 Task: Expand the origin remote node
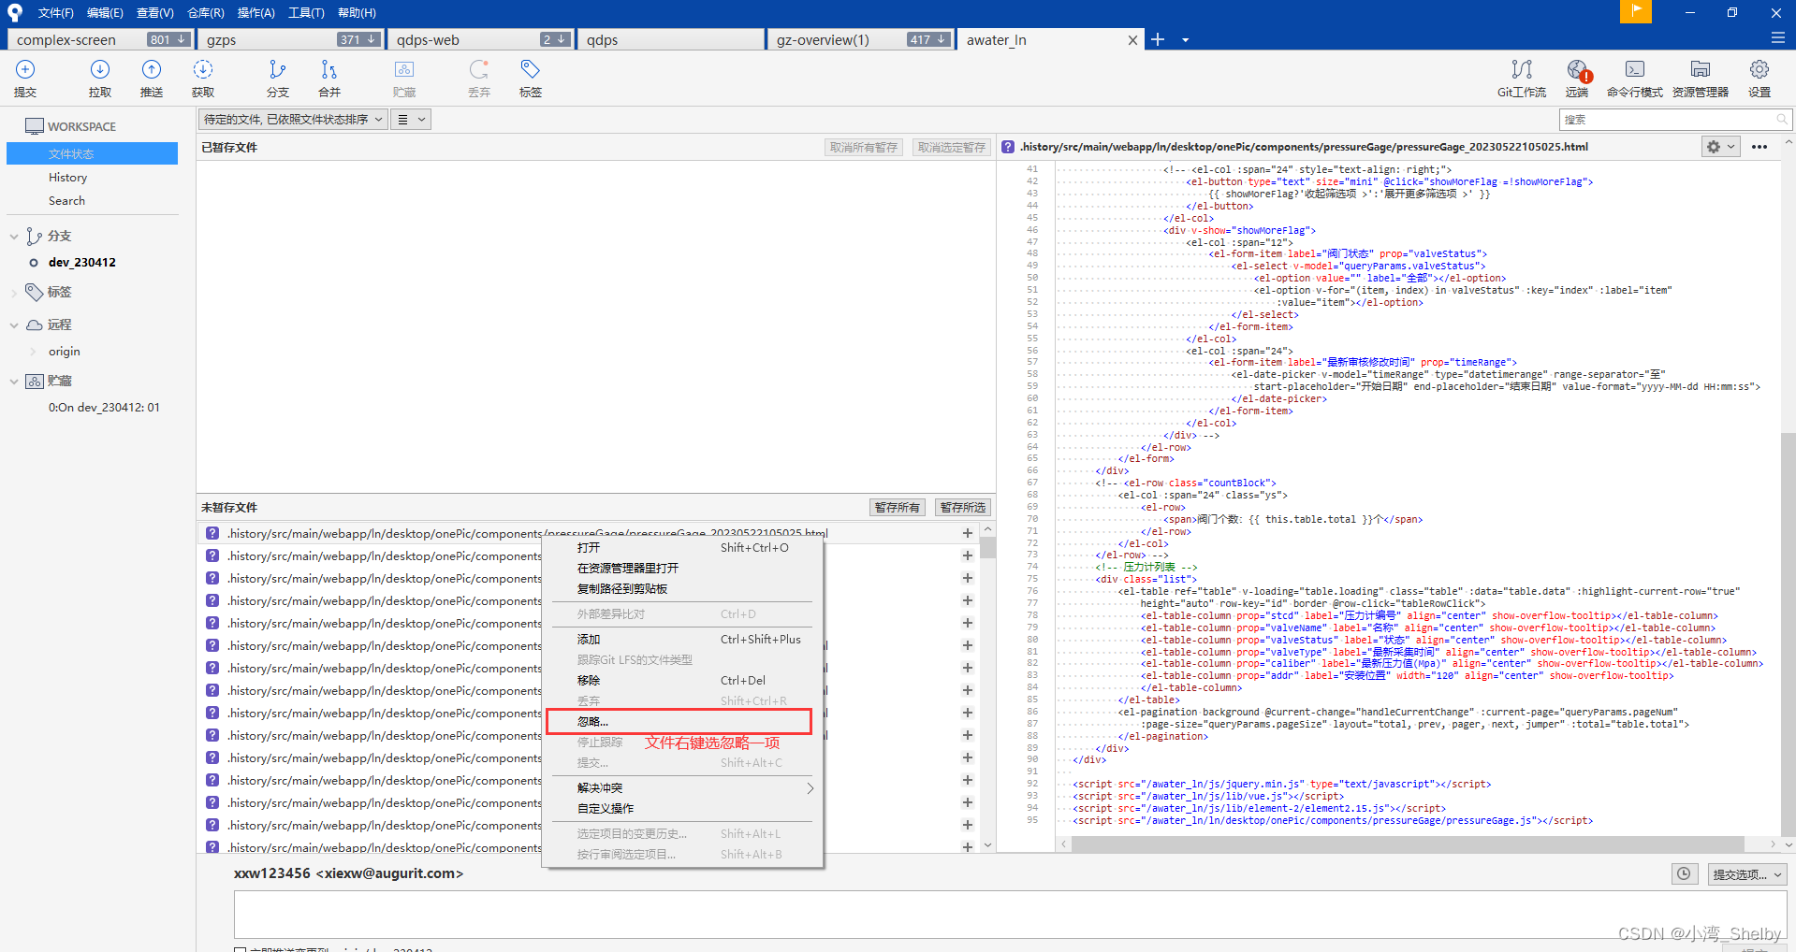(x=34, y=352)
